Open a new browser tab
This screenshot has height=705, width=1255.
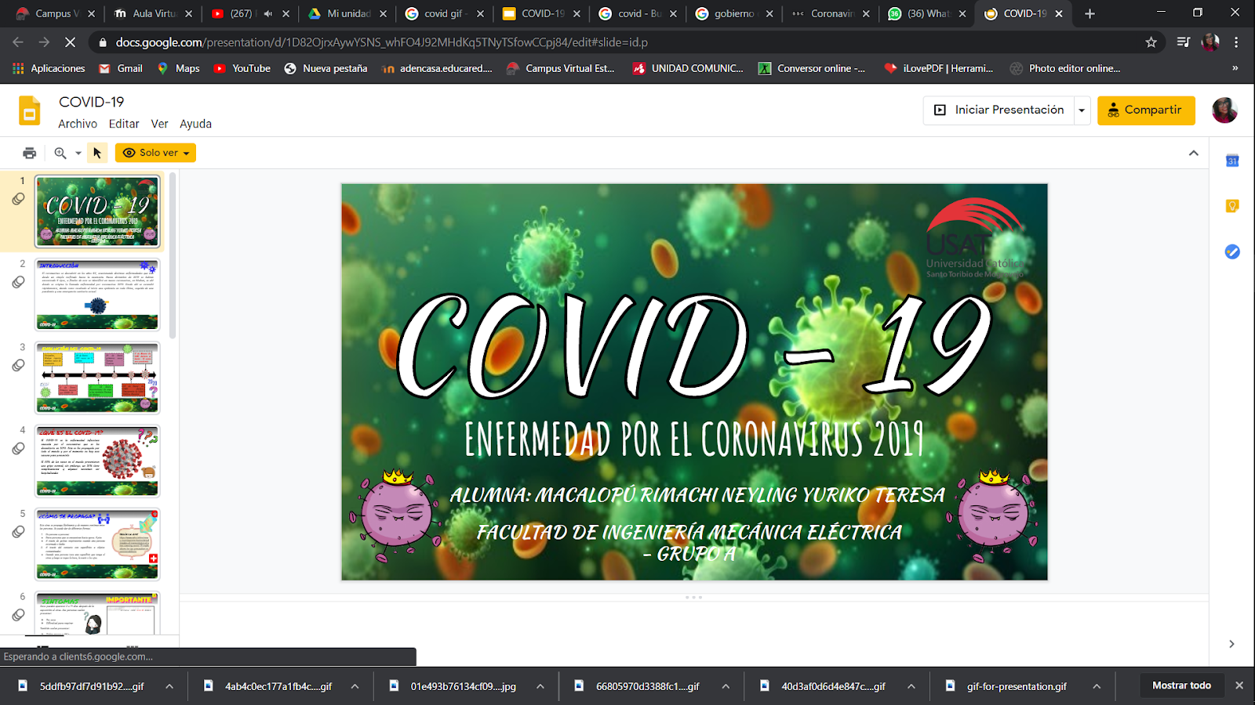1089,13
